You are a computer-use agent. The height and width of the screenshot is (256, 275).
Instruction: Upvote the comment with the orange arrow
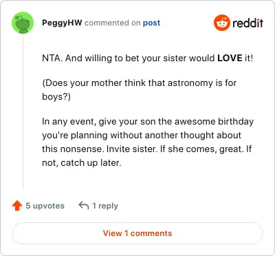click(x=17, y=206)
